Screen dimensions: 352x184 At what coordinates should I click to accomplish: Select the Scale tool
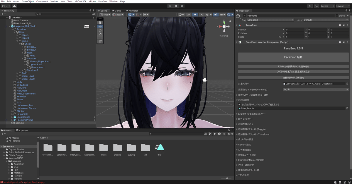coord(100,34)
